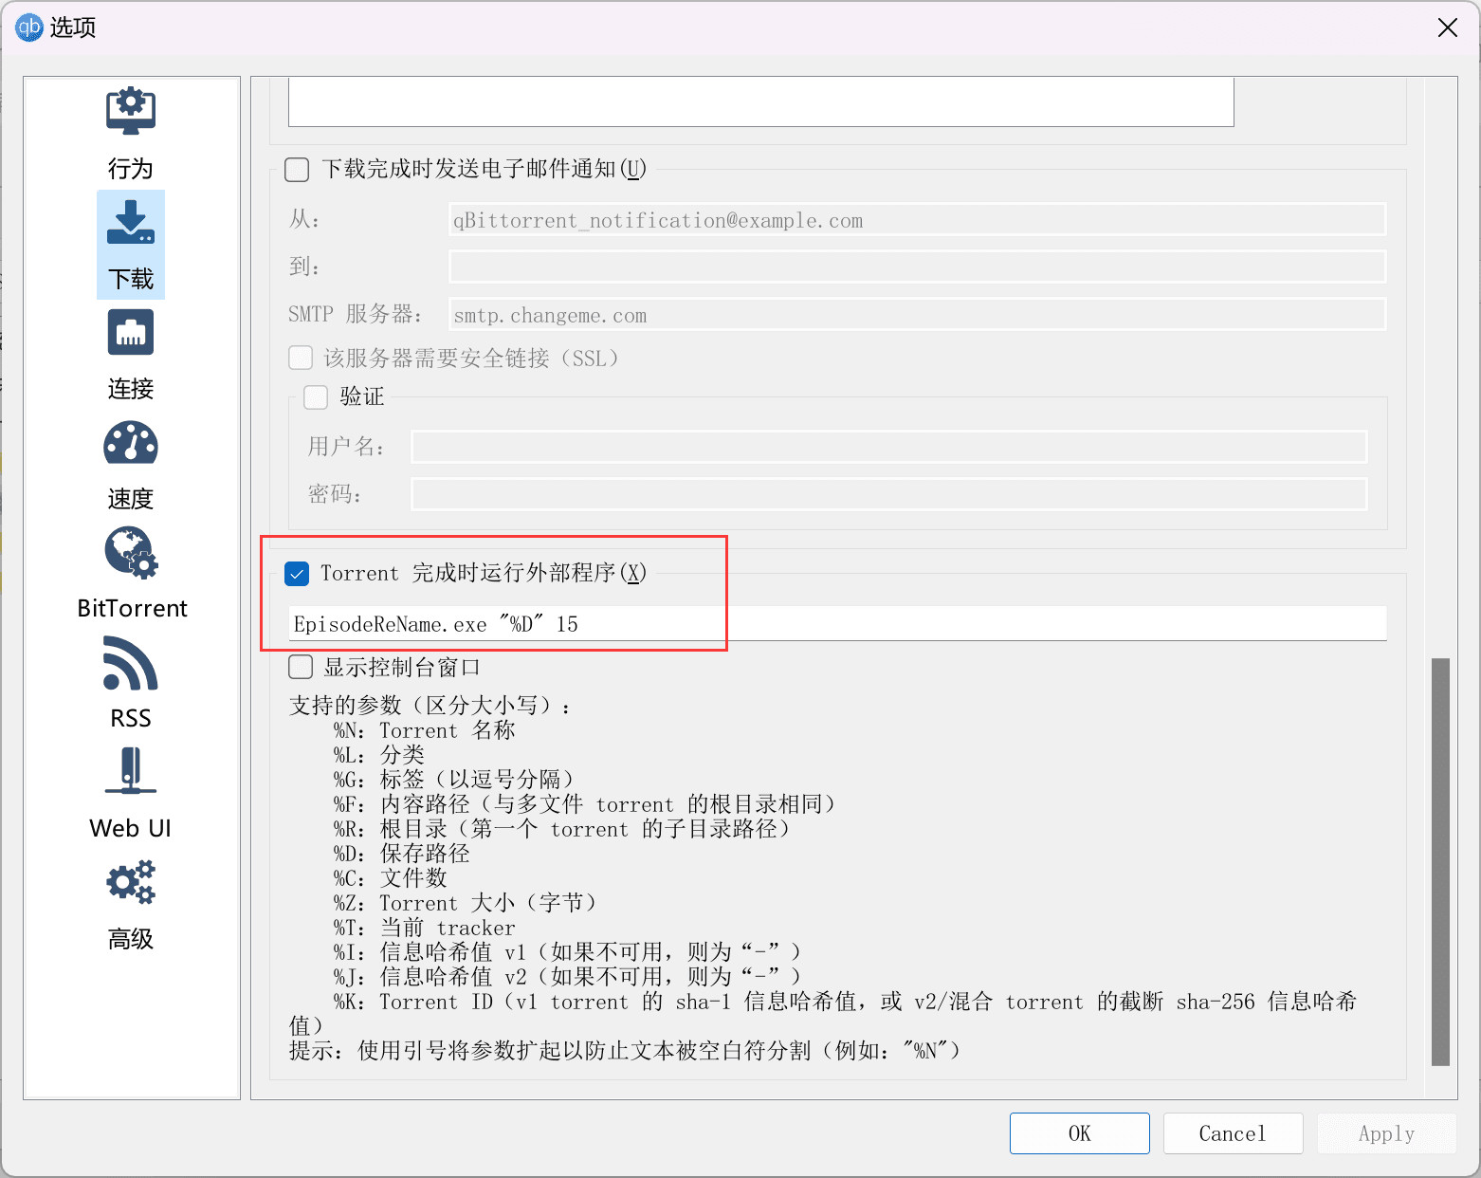
Task: Click the %J: 信息哈希值 v2 line
Action: coord(569,977)
